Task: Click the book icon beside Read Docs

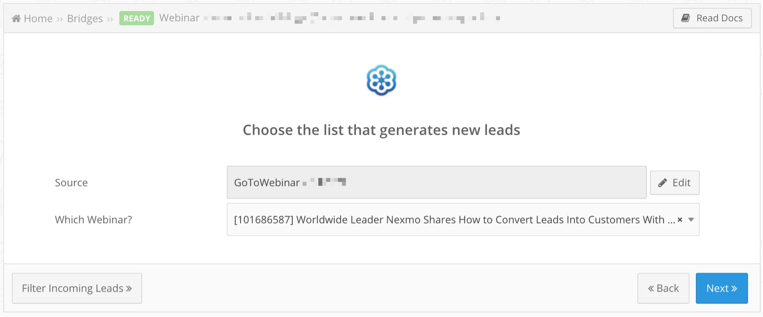Action: pos(685,18)
